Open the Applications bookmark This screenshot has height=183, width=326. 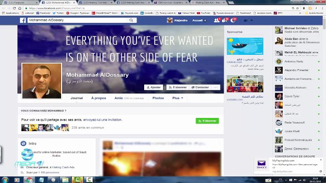pyautogui.click(x=10, y=13)
